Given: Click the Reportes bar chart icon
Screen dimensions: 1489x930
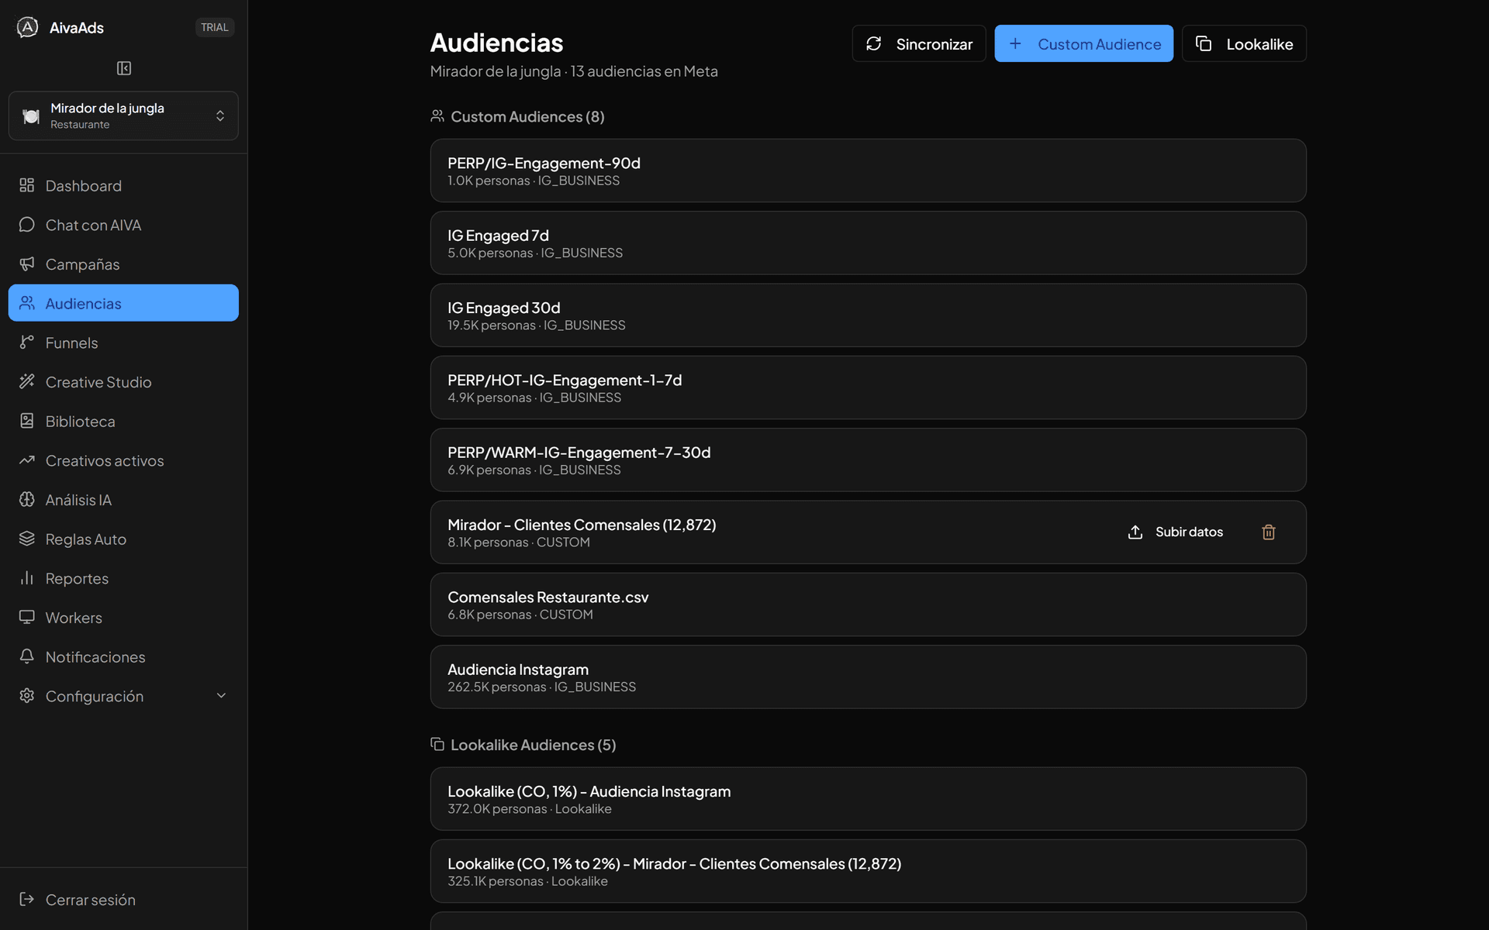Looking at the screenshot, I should 27,578.
